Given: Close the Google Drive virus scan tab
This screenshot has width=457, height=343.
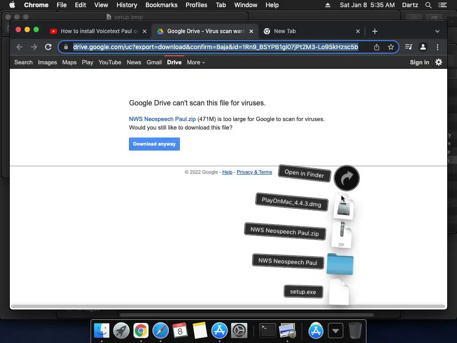Looking at the screenshot, I should coord(251,31).
